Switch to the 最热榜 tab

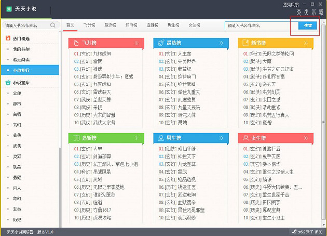point(111,25)
